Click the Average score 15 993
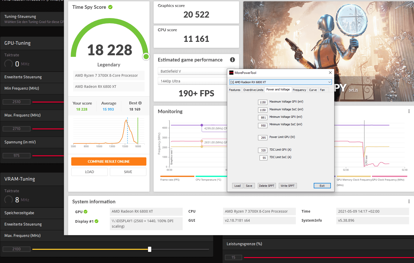The image size is (414, 263). coord(108,109)
